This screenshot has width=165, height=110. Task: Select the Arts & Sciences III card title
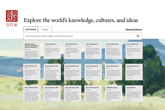click(x=92, y=44)
